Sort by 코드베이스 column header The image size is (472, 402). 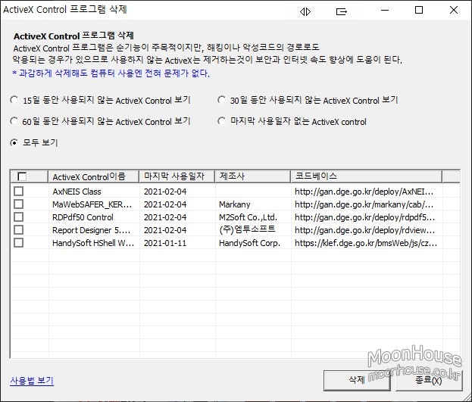367,176
